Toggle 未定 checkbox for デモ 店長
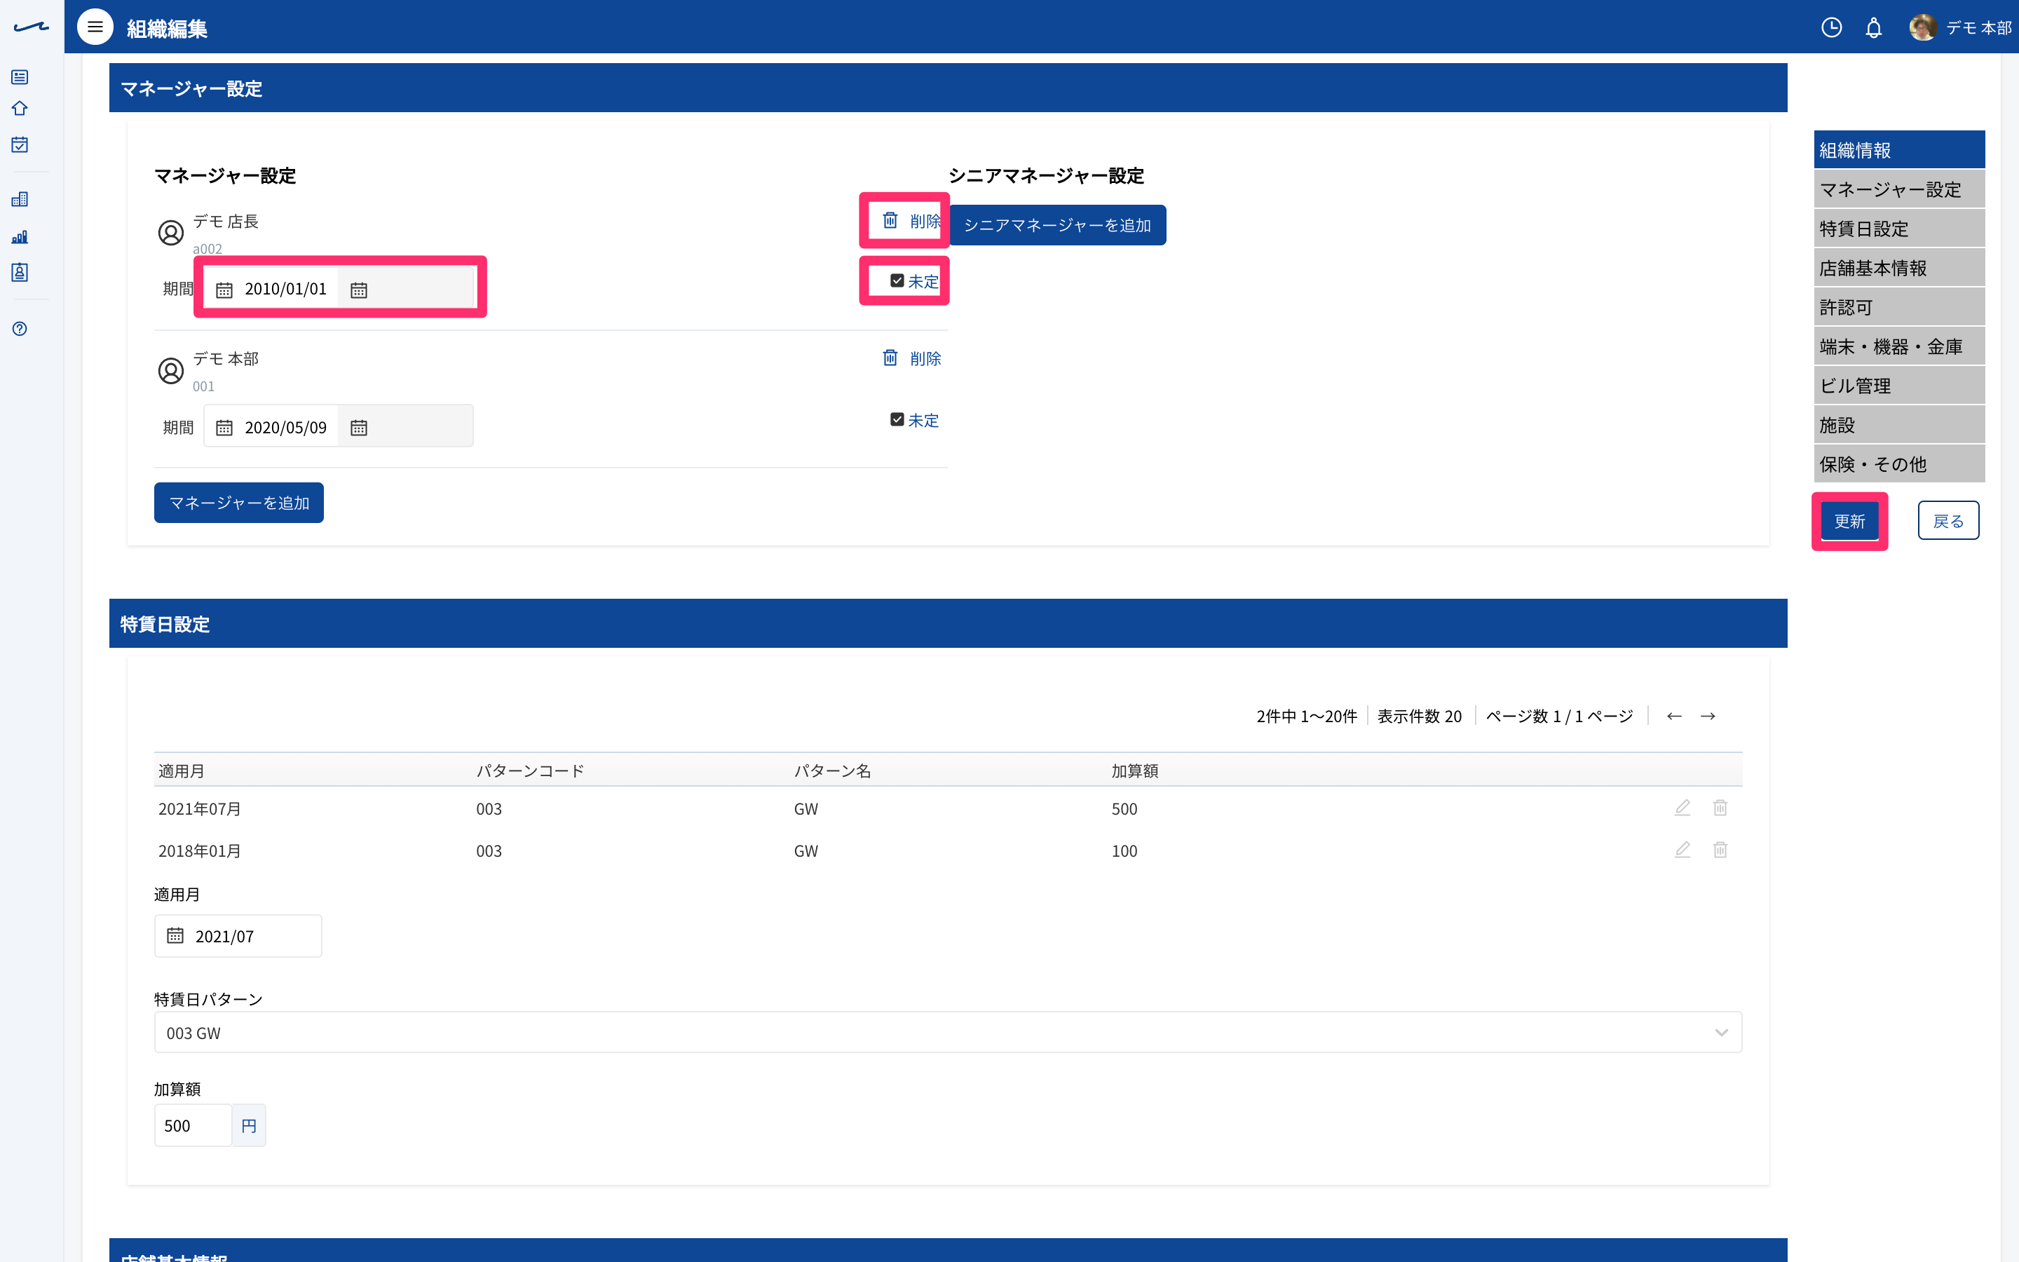 click(x=897, y=280)
